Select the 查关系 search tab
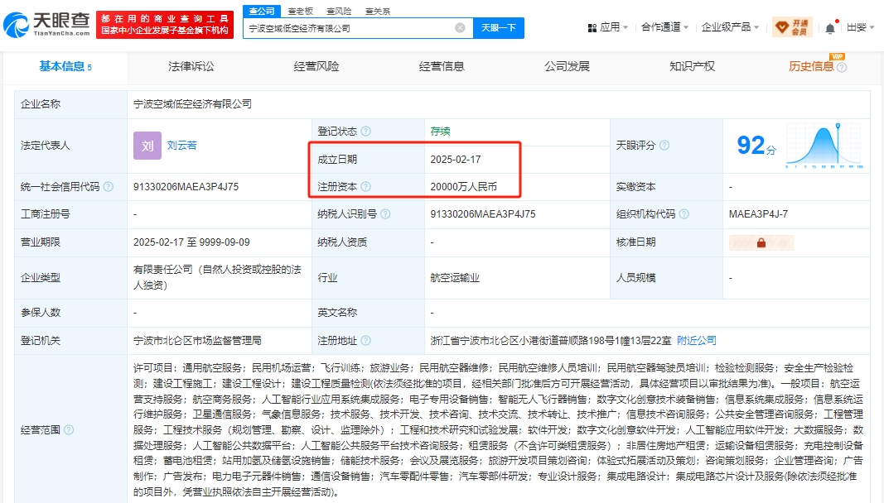Screen dimensions: 884x503 (x=377, y=11)
